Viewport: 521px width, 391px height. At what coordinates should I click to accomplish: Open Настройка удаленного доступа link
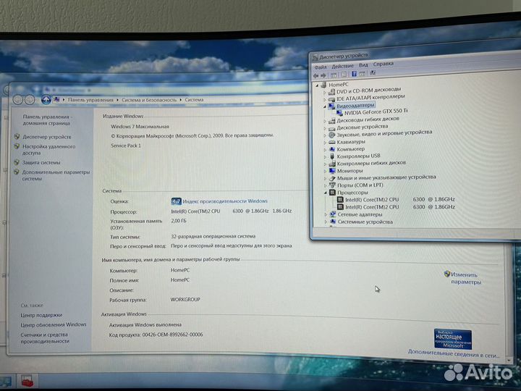coord(49,150)
